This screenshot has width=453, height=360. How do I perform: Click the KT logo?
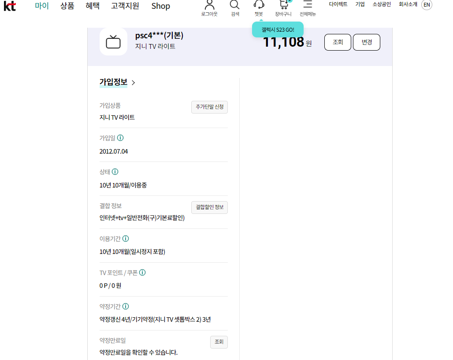(10, 6)
